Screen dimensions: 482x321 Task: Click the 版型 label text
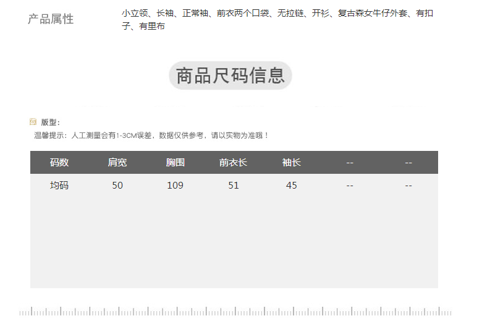50,122
